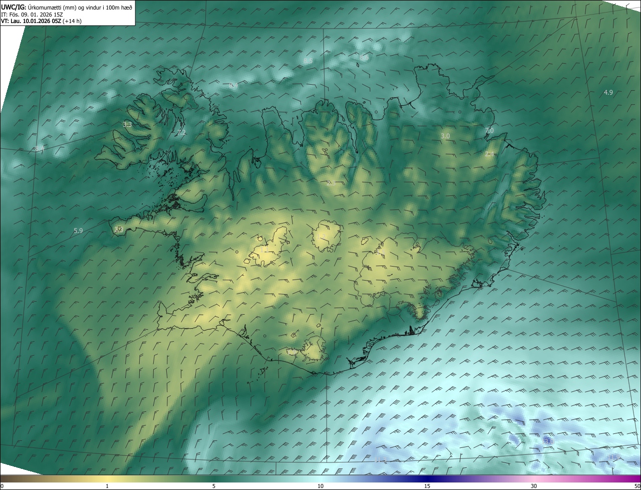Click the 1 tick label on the color scale
641x490 pixels.
pyautogui.click(x=107, y=486)
